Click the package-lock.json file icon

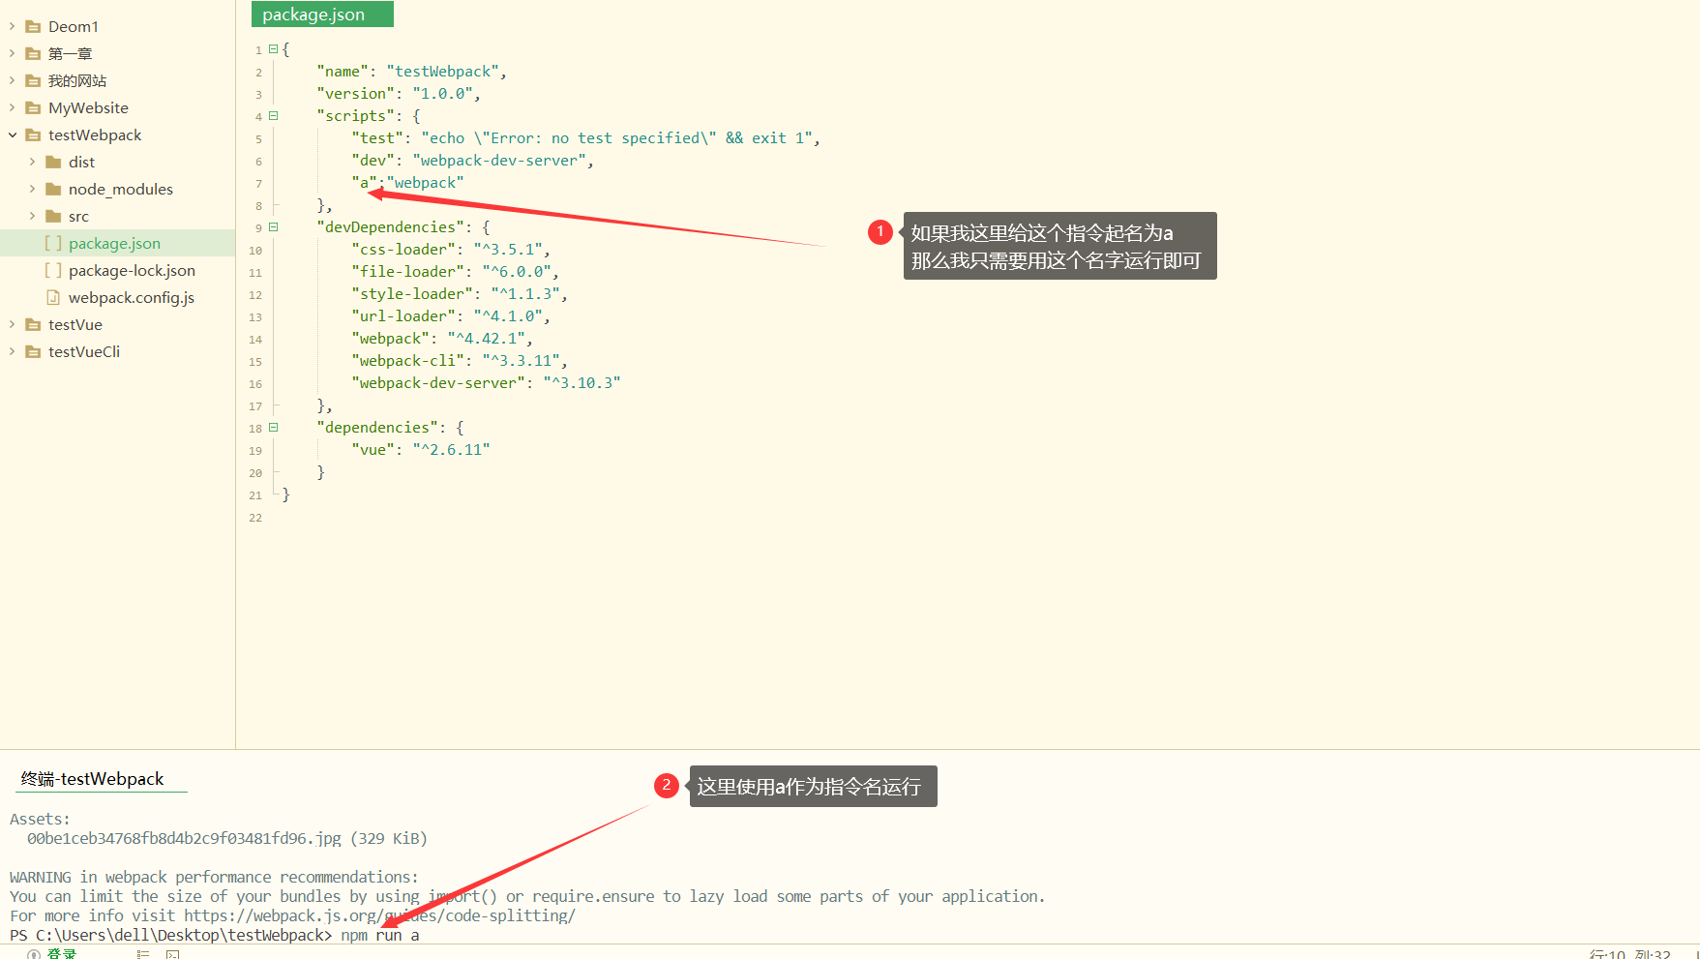(53, 271)
